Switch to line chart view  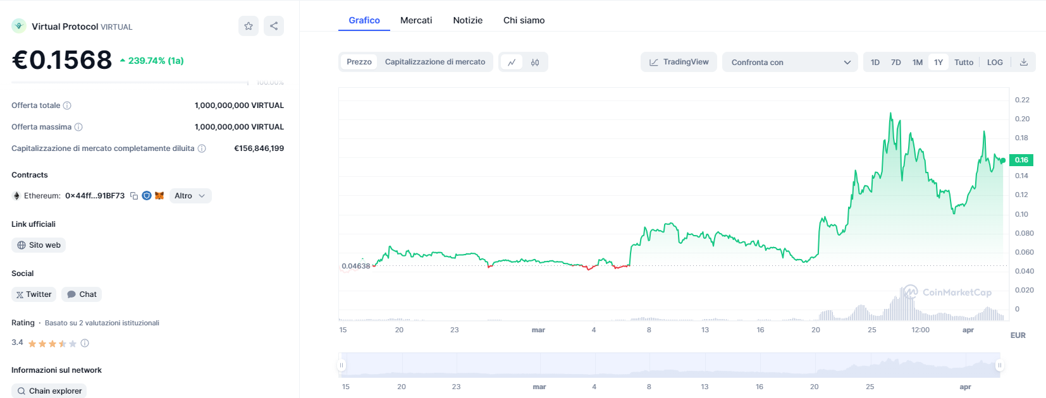coord(512,62)
